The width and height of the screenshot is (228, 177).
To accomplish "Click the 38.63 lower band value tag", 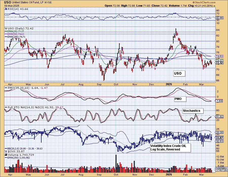I will [219, 141].
